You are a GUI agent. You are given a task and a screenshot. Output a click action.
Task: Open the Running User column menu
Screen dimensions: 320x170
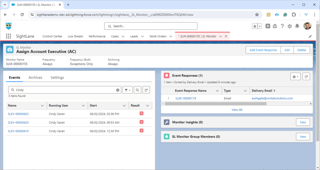pyautogui.click(x=83, y=105)
